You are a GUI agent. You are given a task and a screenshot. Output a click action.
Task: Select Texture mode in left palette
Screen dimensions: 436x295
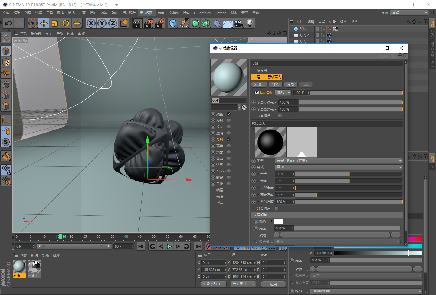[6, 62]
